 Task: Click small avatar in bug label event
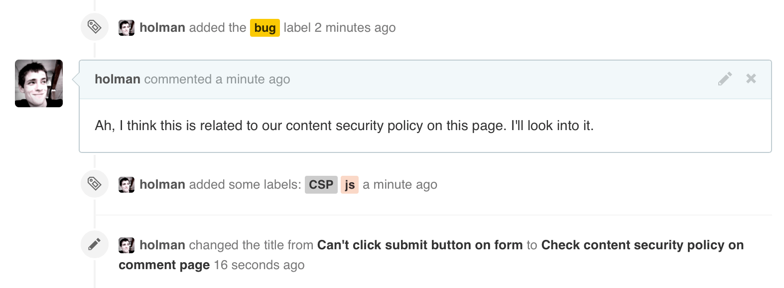click(127, 28)
